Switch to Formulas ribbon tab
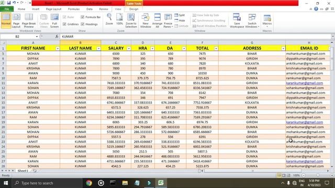This screenshot has height=188, width=335. [74, 9]
